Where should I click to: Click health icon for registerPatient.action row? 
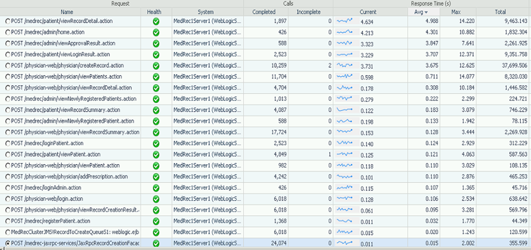pyautogui.click(x=156, y=221)
